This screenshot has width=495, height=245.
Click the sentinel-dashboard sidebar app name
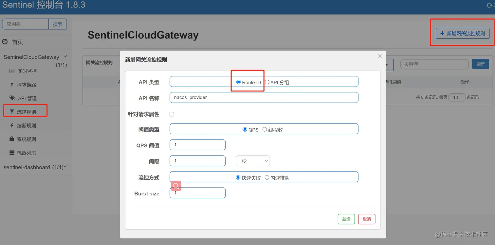coord(27,167)
